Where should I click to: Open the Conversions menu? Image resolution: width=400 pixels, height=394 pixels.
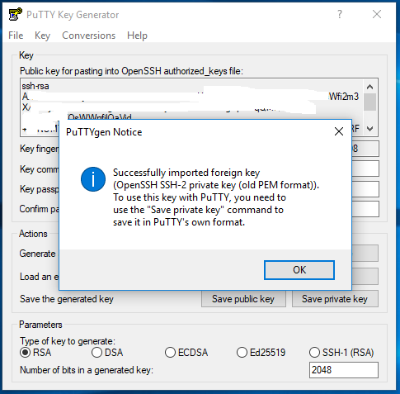click(x=88, y=36)
